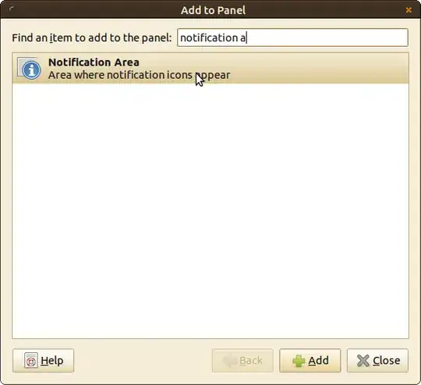Click the green plus icon on Add
The height and width of the screenshot is (385, 421).
click(299, 361)
